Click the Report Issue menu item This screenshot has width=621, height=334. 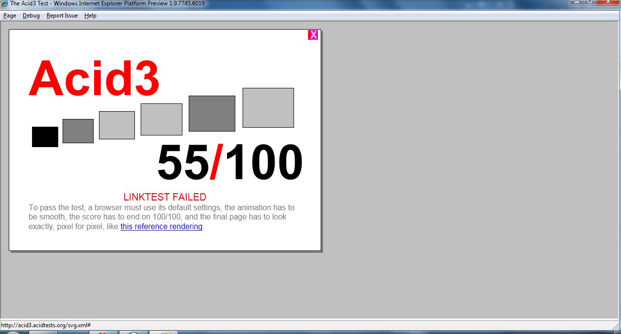[x=62, y=16]
